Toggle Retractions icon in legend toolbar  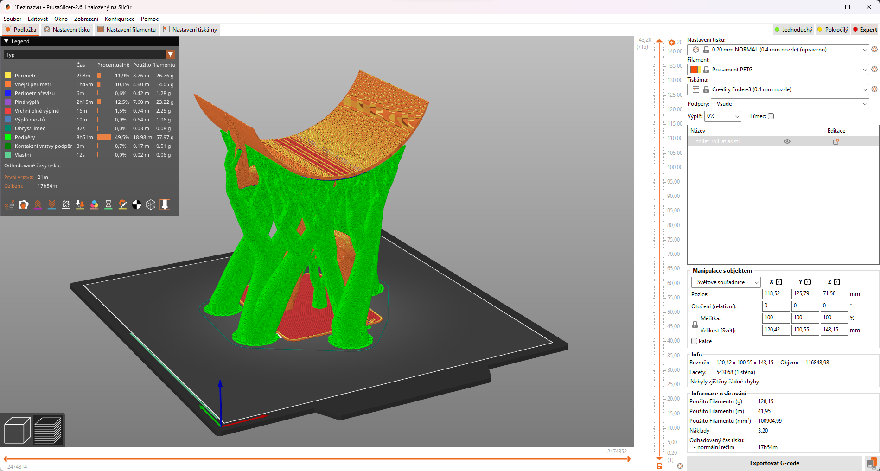38,204
